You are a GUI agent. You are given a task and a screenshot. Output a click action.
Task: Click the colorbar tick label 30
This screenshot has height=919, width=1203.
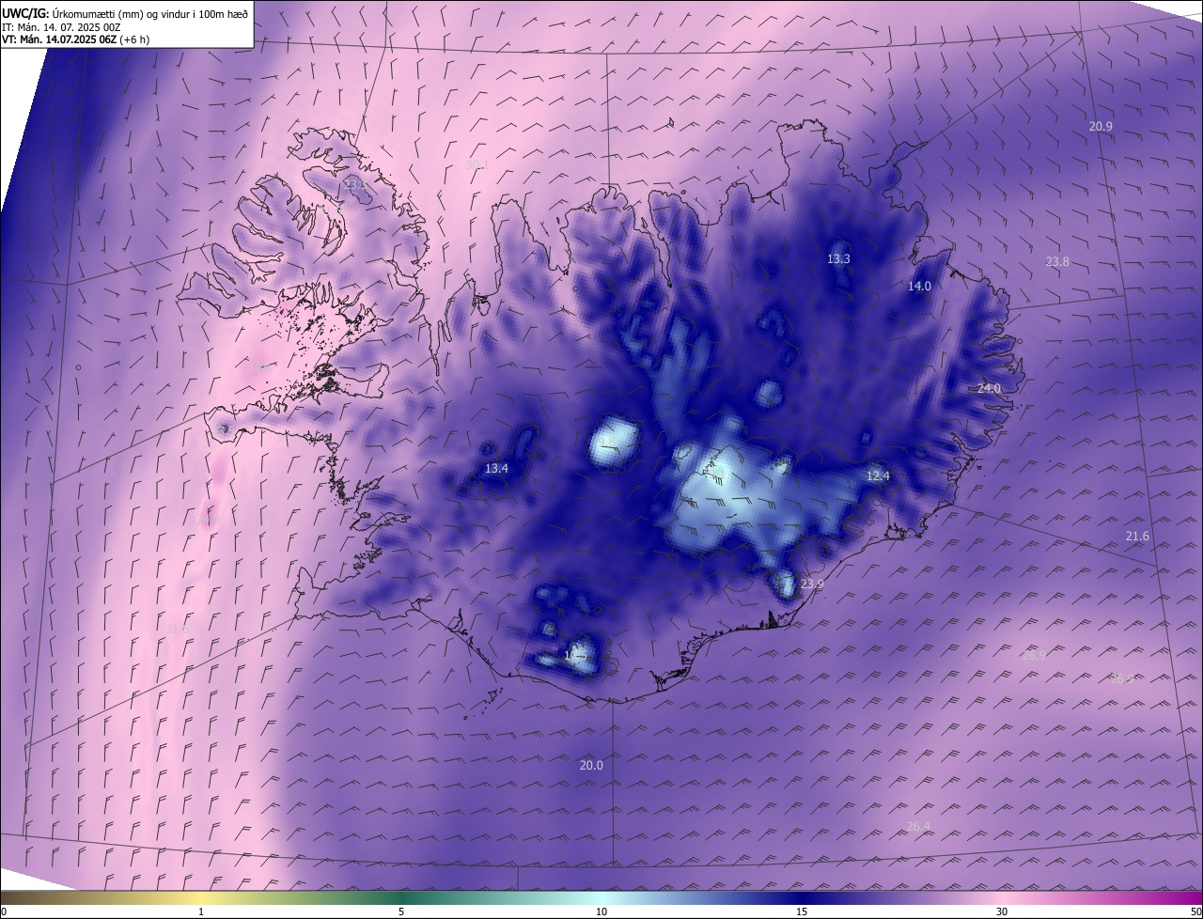click(x=1002, y=912)
